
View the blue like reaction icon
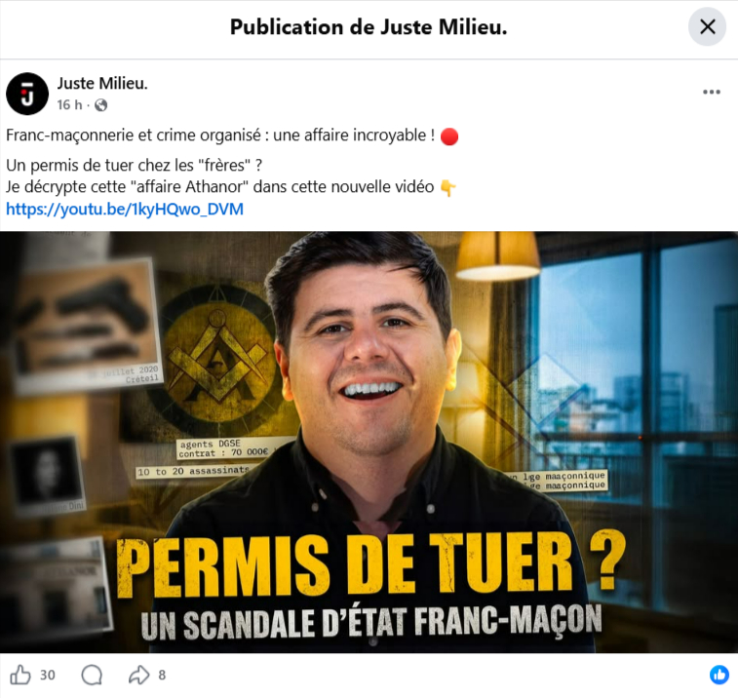(719, 675)
